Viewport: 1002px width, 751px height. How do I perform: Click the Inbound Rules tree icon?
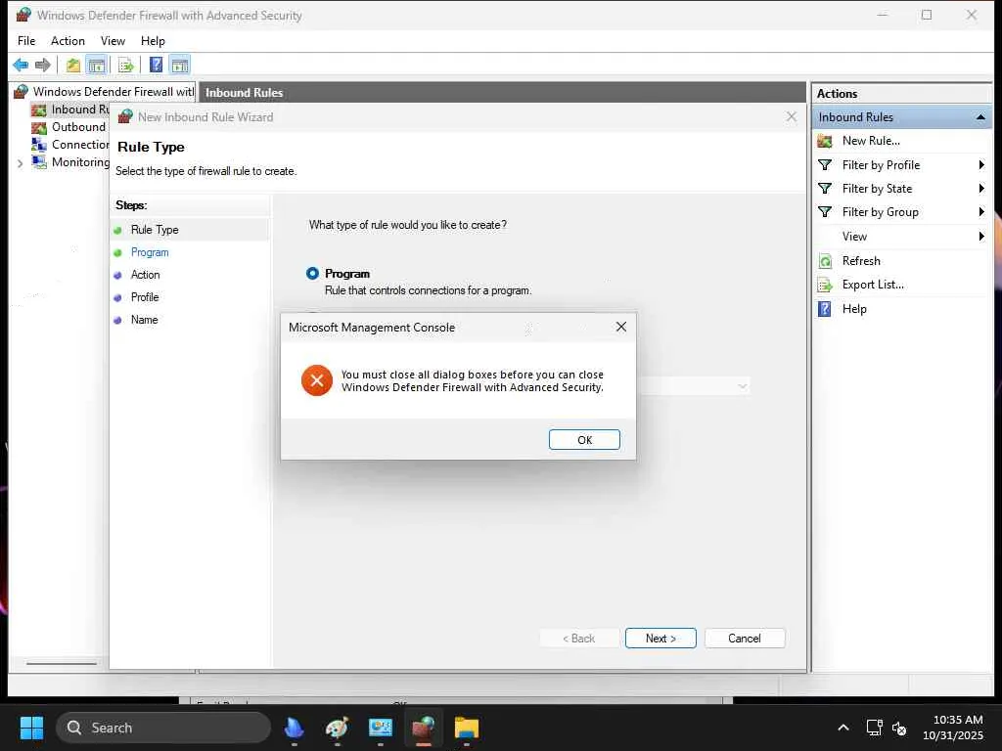click(39, 110)
